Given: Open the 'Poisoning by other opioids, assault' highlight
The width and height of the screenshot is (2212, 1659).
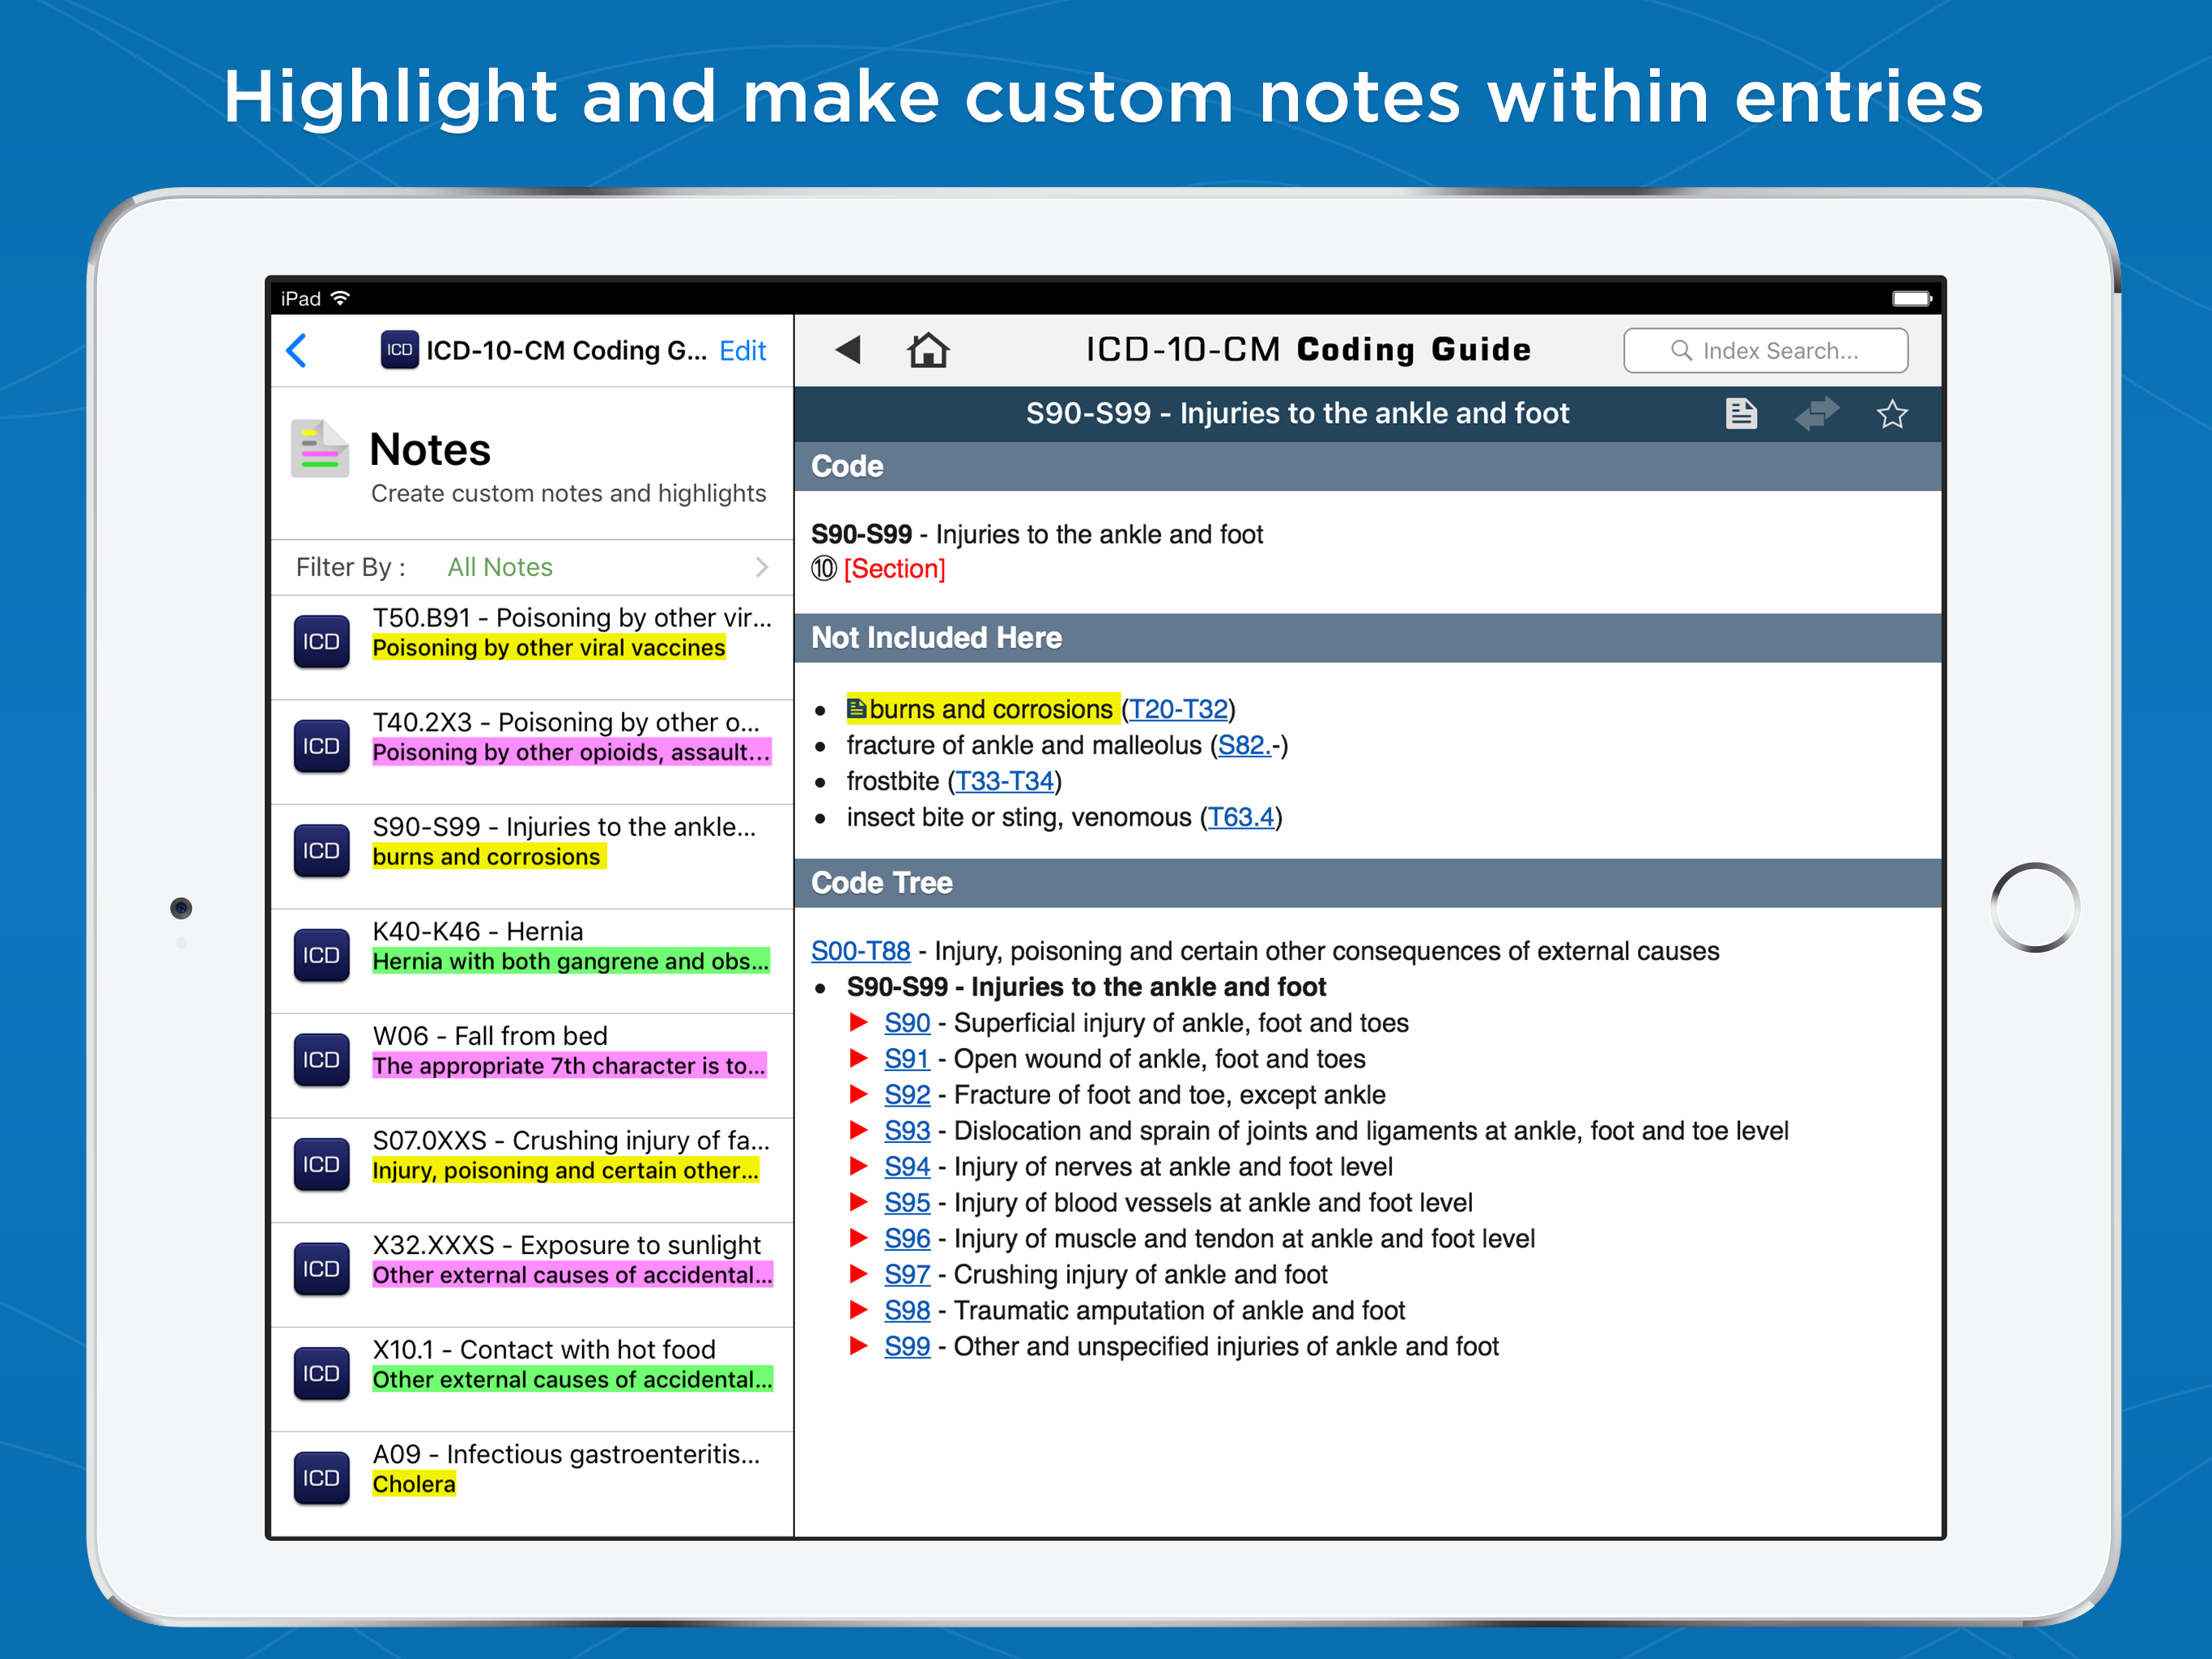Looking at the screenshot, I should pos(571,752).
